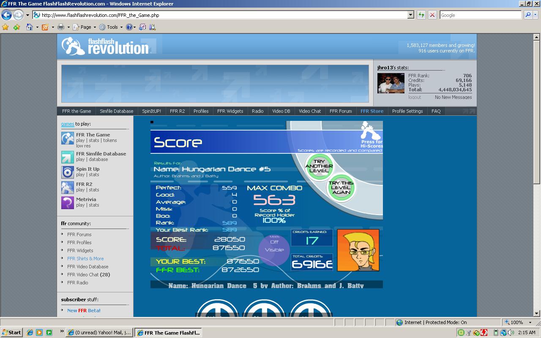The image size is (541, 338).
Task: Stop page loading with the red X icon
Action: pos(432,15)
